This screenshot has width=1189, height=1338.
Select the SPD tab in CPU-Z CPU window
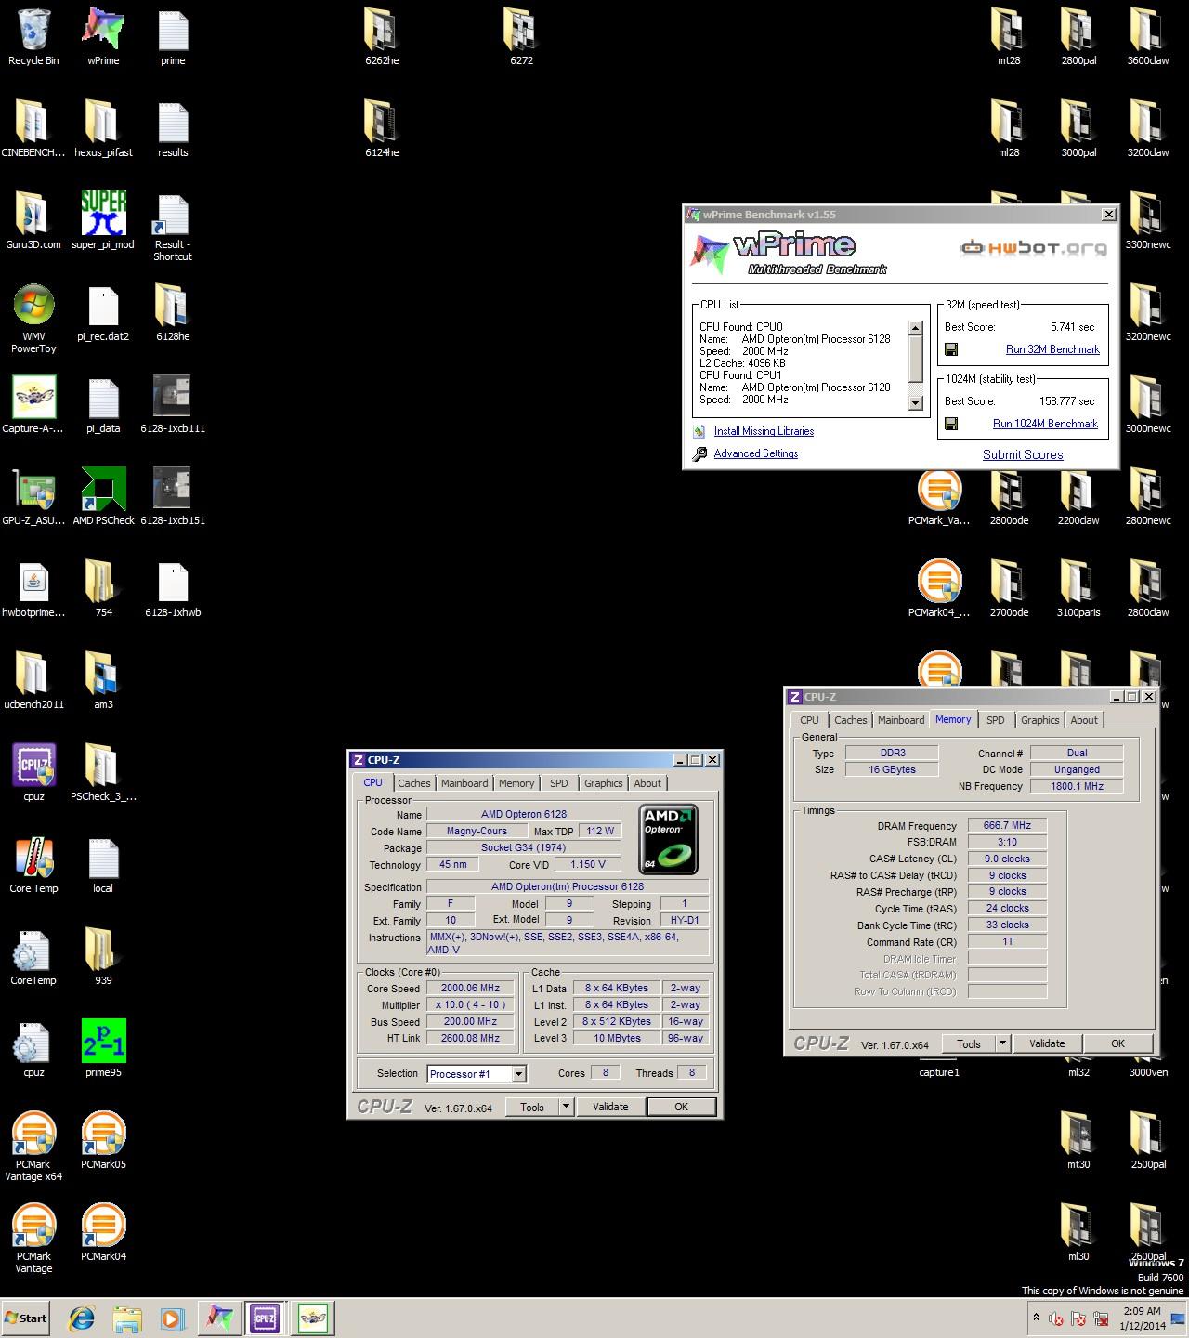click(x=558, y=783)
